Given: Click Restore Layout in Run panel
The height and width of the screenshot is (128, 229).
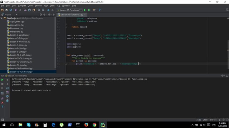Looking at the screenshot, I should click(3, 93).
